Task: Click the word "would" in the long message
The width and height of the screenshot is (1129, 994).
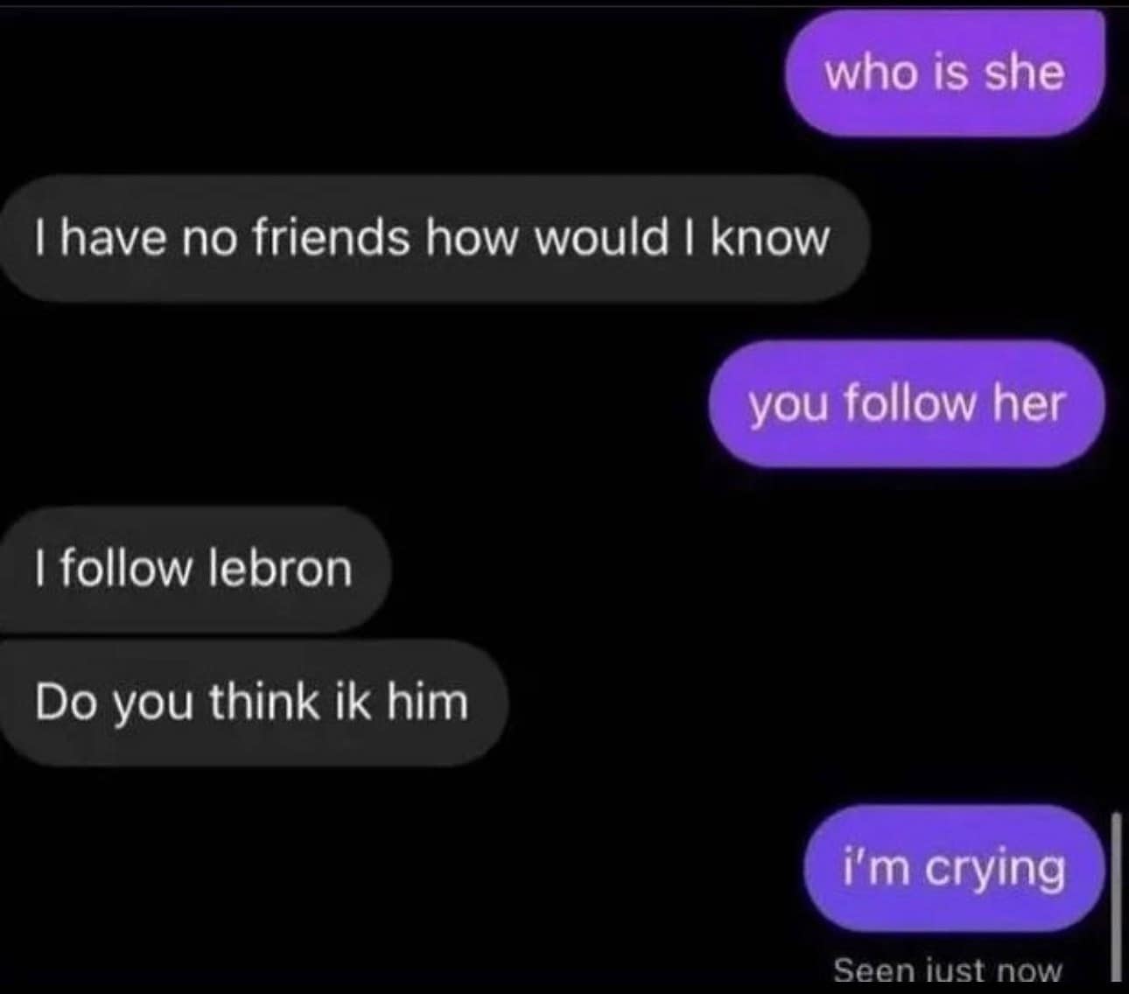Action: coord(602,238)
